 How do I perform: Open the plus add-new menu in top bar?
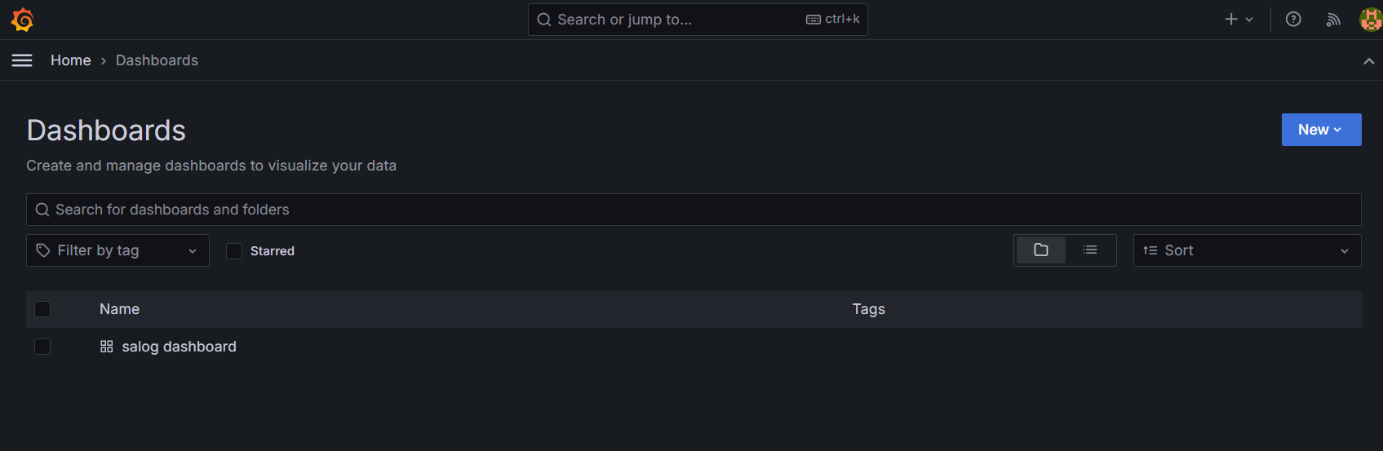1239,20
